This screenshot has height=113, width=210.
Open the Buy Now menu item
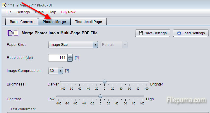tap(68, 12)
